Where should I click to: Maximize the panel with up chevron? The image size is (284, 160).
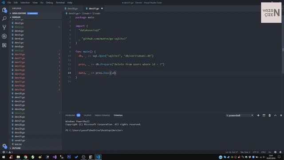(275, 116)
